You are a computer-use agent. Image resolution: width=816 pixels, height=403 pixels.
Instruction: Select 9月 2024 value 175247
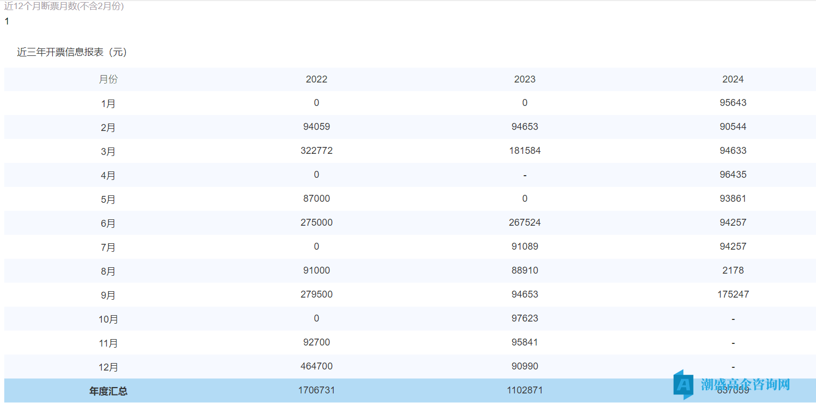pos(733,294)
